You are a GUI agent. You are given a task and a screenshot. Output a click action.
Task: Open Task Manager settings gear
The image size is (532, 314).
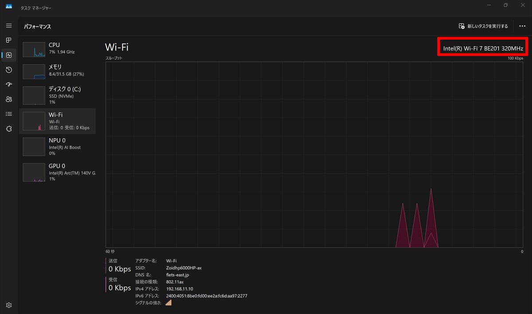point(9,305)
